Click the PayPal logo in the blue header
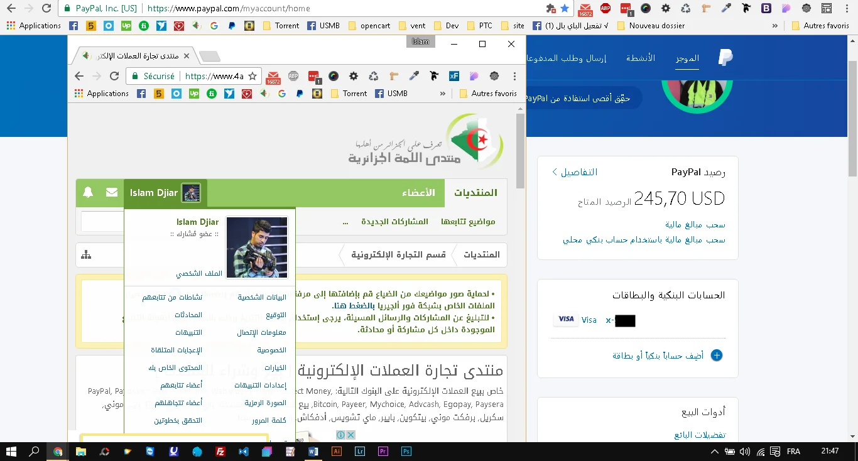 click(x=725, y=58)
